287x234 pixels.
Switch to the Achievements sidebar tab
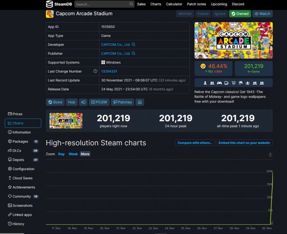(x=24, y=187)
